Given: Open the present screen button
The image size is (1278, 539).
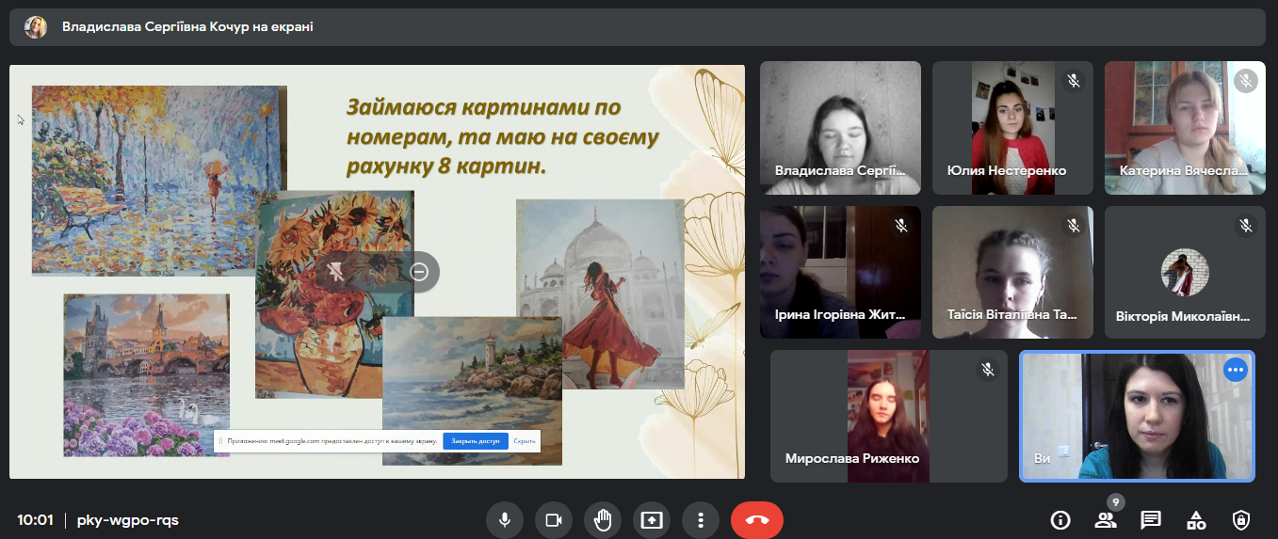Looking at the screenshot, I should pos(652,519).
